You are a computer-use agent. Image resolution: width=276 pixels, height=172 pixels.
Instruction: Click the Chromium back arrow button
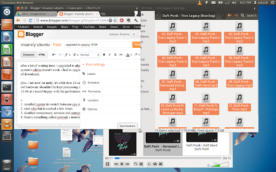coord(18,20)
